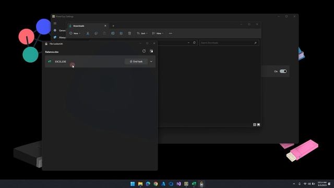
Task: Open General page in PowerToys Settings sidebar
Action: pyautogui.click(x=59, y=30)
